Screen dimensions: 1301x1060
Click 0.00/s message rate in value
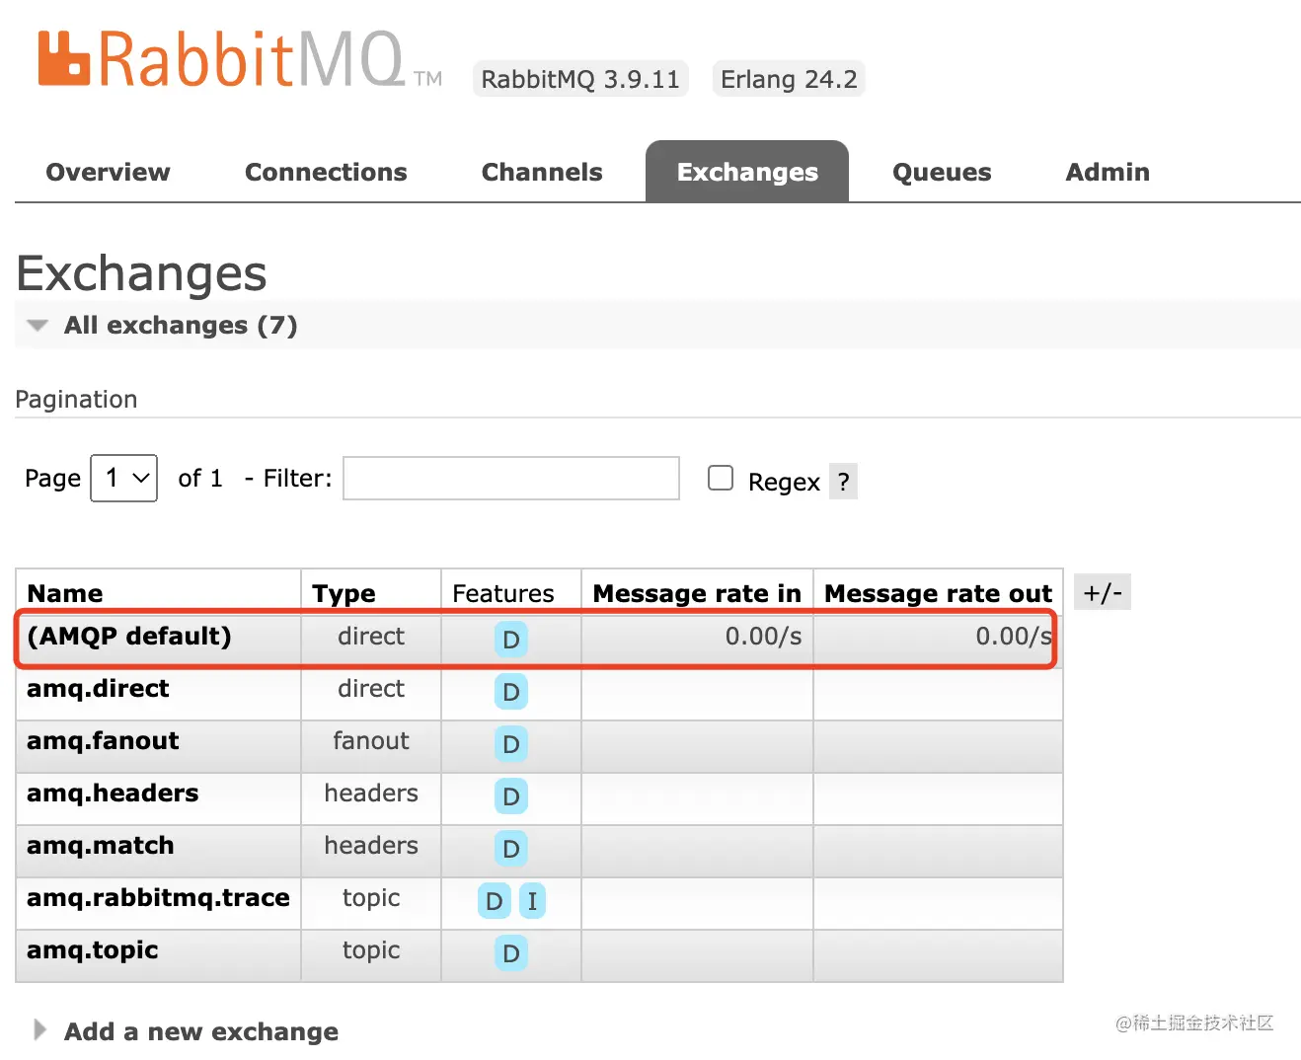(763, 636)
